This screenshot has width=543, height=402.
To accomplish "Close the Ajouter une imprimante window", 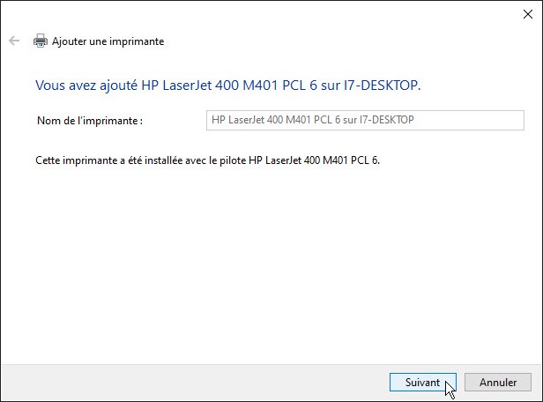I will pyautogui.click(x=527, y=12).
